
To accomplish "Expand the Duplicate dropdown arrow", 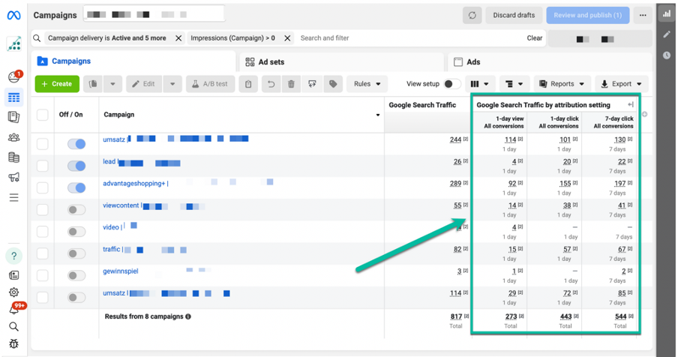I will (x=112, y=84).
